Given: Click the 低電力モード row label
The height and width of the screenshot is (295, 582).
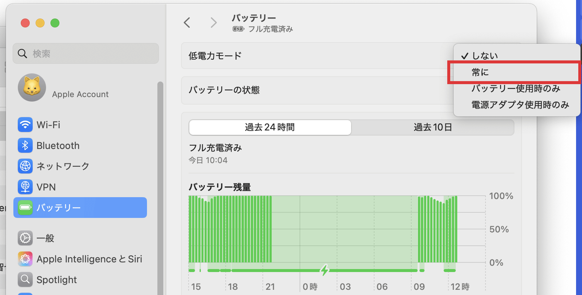Looking at the screenshot, I should [x=215, y=56].
